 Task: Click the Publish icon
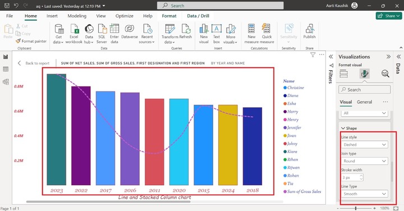[x=309, y=31]
